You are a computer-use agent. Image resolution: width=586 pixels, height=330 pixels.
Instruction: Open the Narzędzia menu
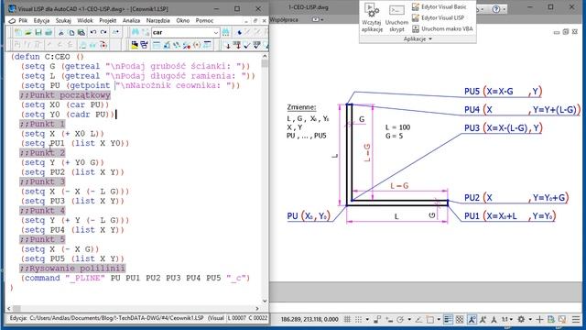[158, 20]
